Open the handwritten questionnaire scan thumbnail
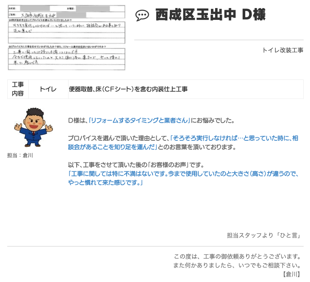 (x=66, y=38)
